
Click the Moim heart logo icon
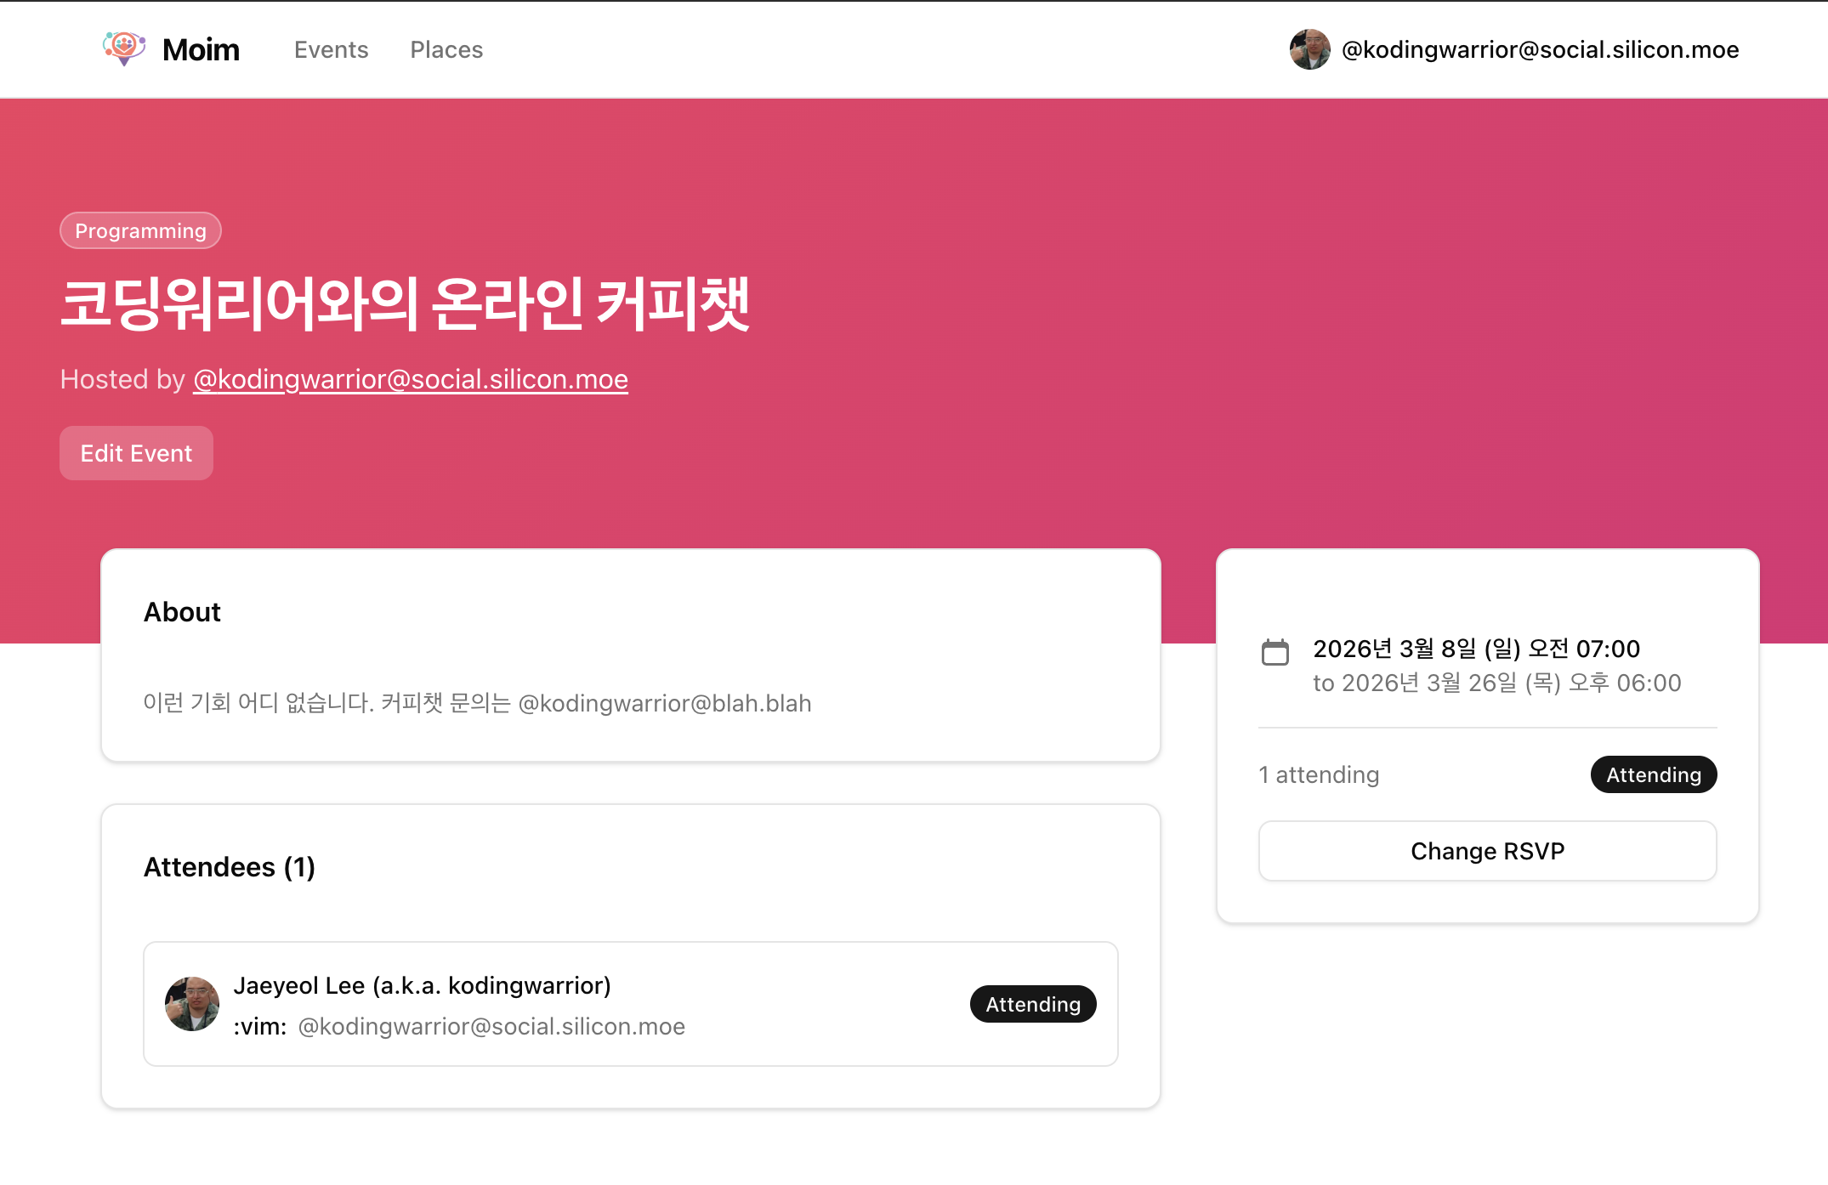(x=124, y=48)
